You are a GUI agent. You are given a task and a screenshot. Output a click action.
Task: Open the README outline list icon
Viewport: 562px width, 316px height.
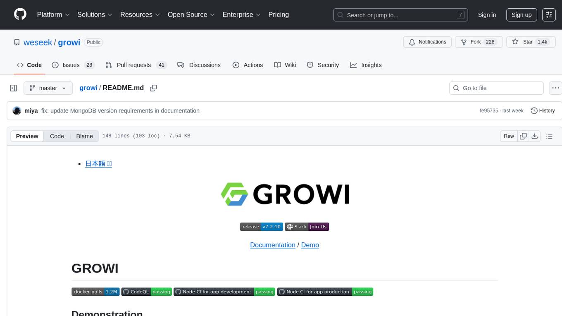tap(549, 136)
